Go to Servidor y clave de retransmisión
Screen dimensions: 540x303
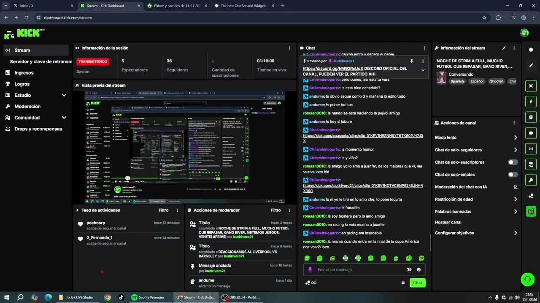41,61
